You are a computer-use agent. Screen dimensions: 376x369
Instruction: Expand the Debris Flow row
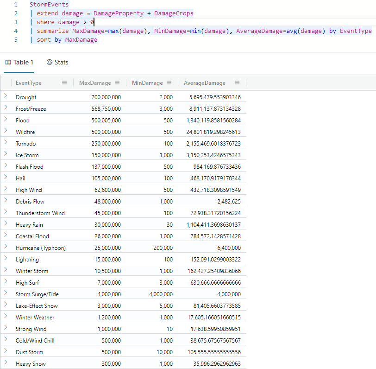click(6, 200)
